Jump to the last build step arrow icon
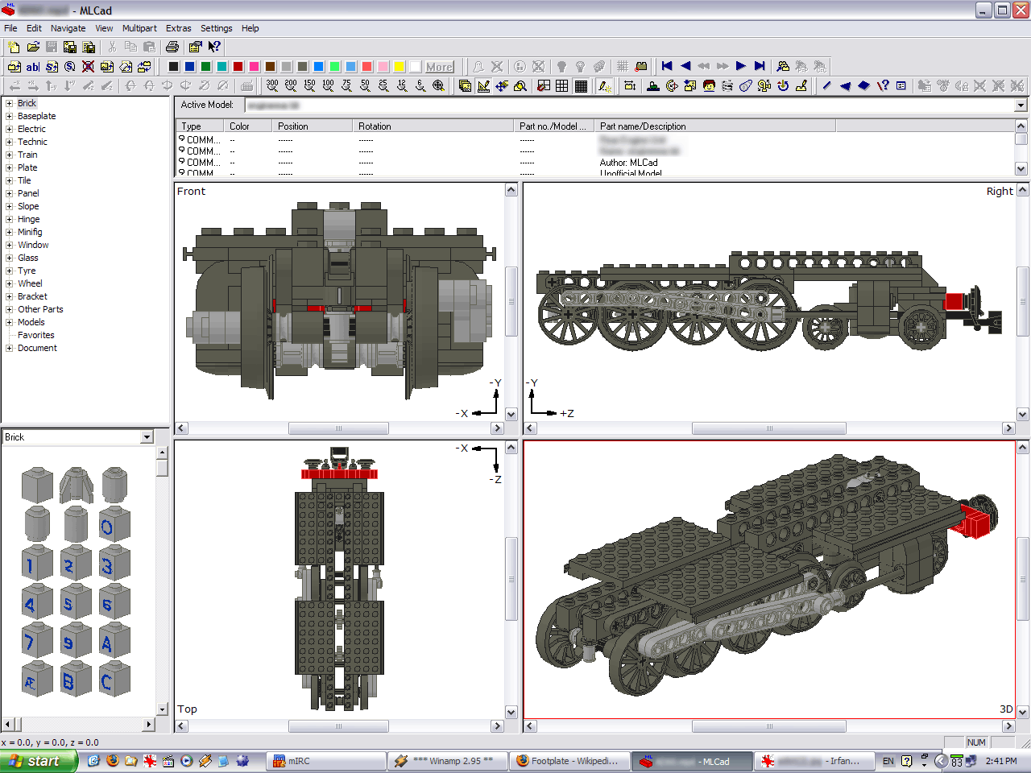Viewport: 1031px width, 773px height. [758, 67]
